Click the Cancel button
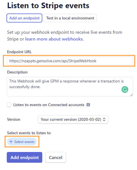 tap(56, 157)
